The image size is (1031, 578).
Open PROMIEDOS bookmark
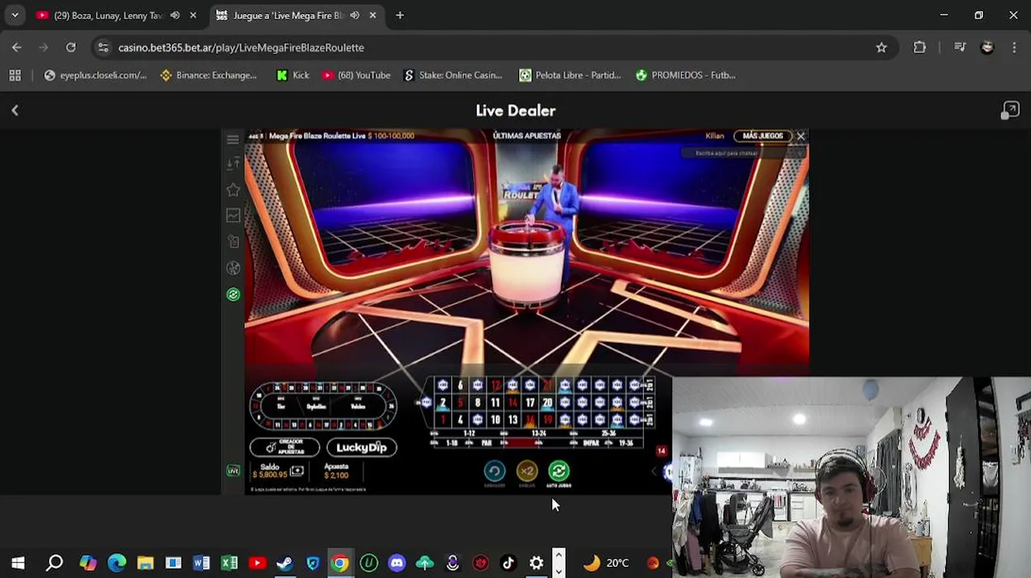[x=686, y=75]
